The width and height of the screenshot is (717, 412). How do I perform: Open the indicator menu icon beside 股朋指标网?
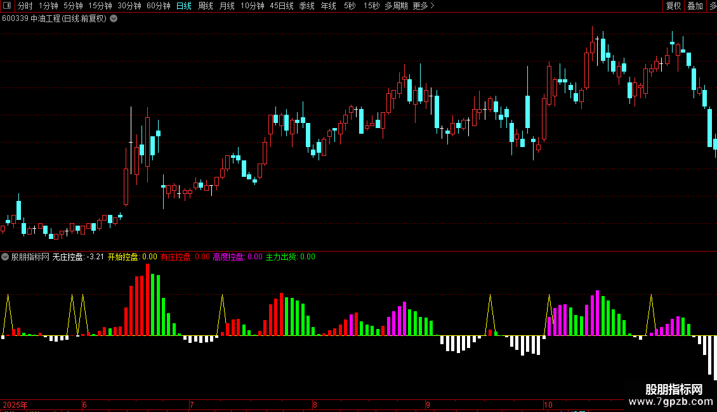coord(5,257)
